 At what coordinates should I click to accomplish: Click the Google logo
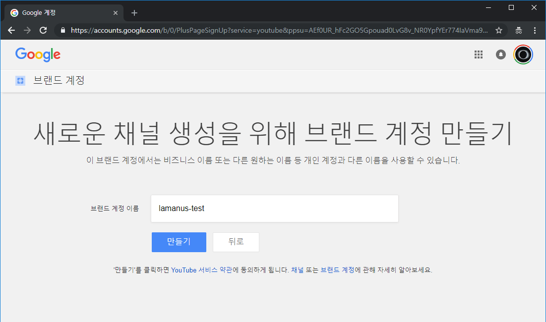[38, 54]
